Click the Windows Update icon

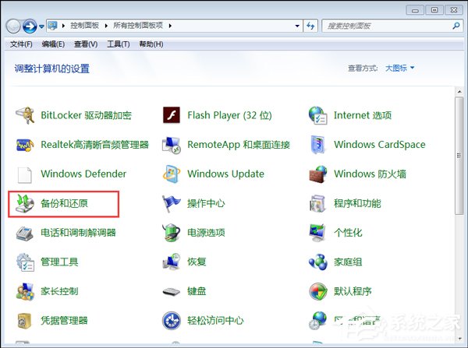172,174
